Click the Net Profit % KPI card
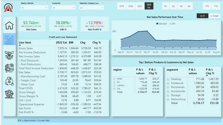Image resolution: width=223 pixels, height=125 pixels. tap(95, 24)
